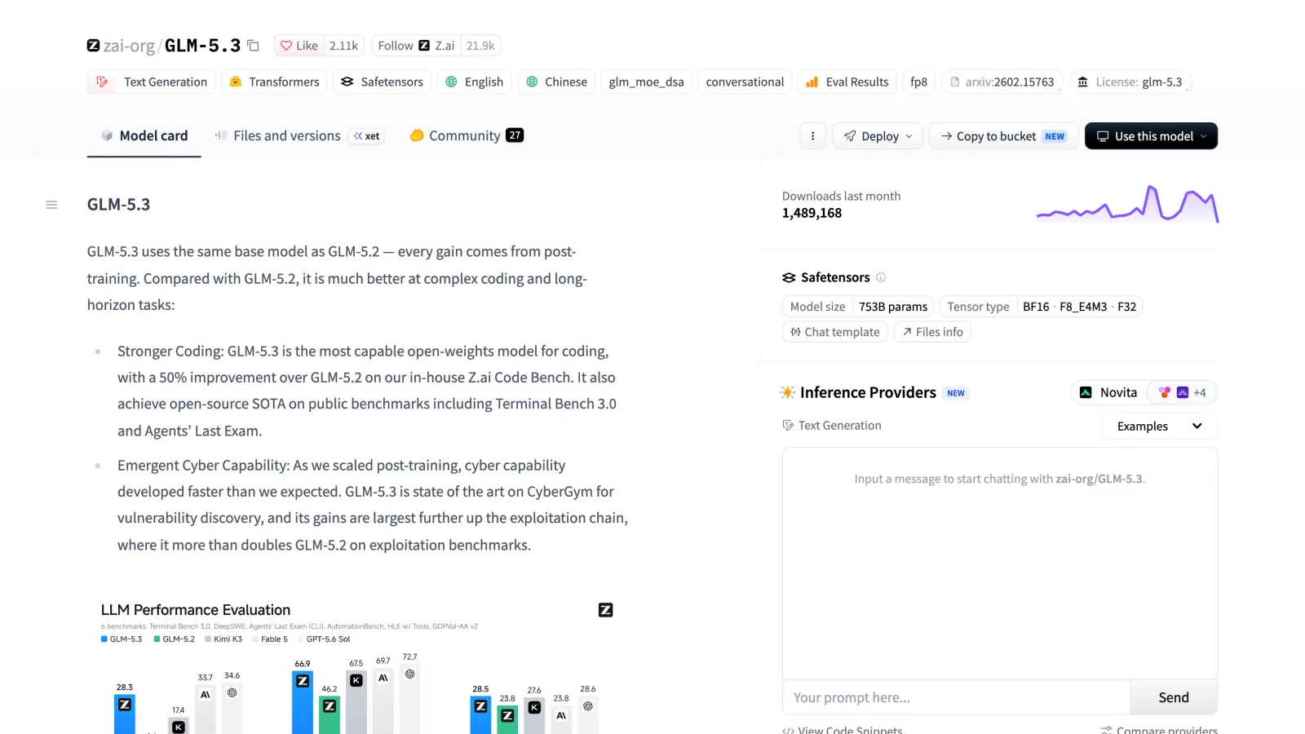The height and width of the screenshot is (734, 1305).
Task: Switch to the Model card tab
Action: click(x=144, y=135)
